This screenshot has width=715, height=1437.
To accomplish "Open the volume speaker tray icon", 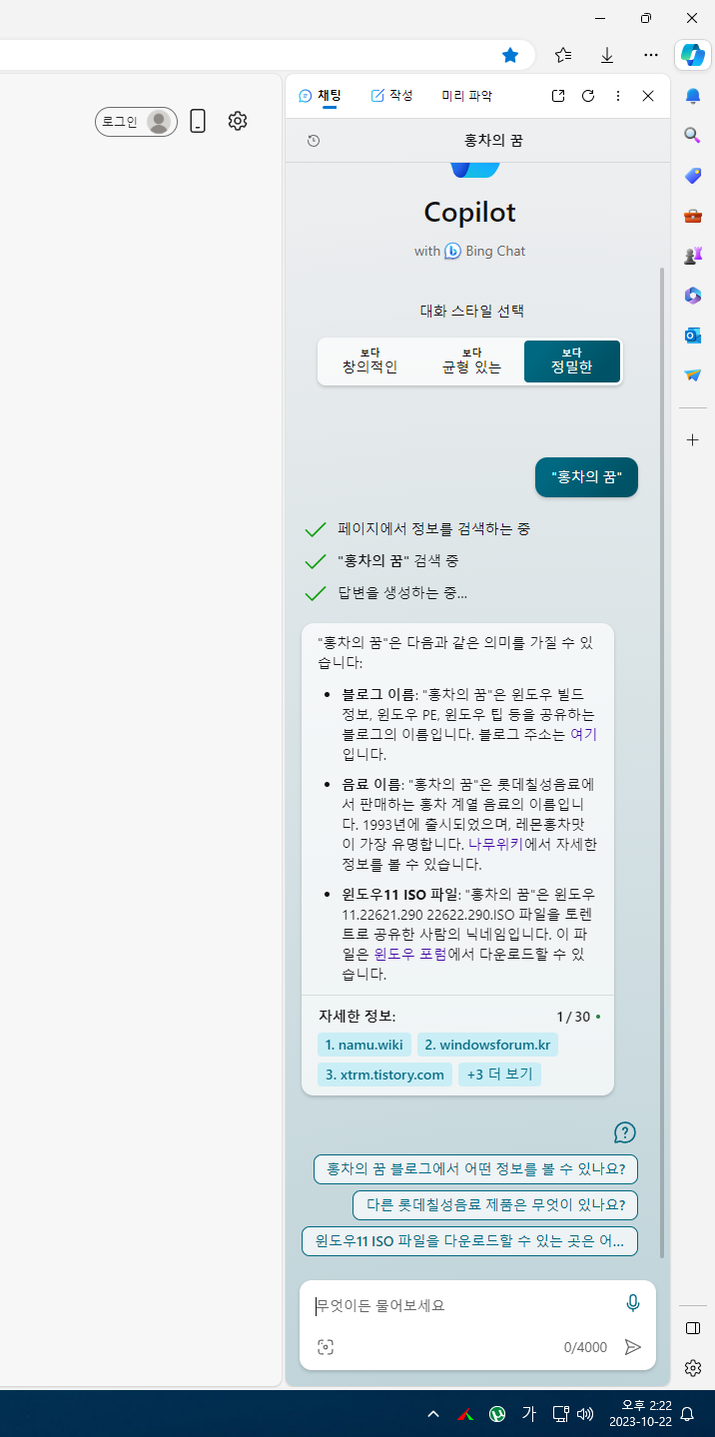I will tap(585, 1414).
